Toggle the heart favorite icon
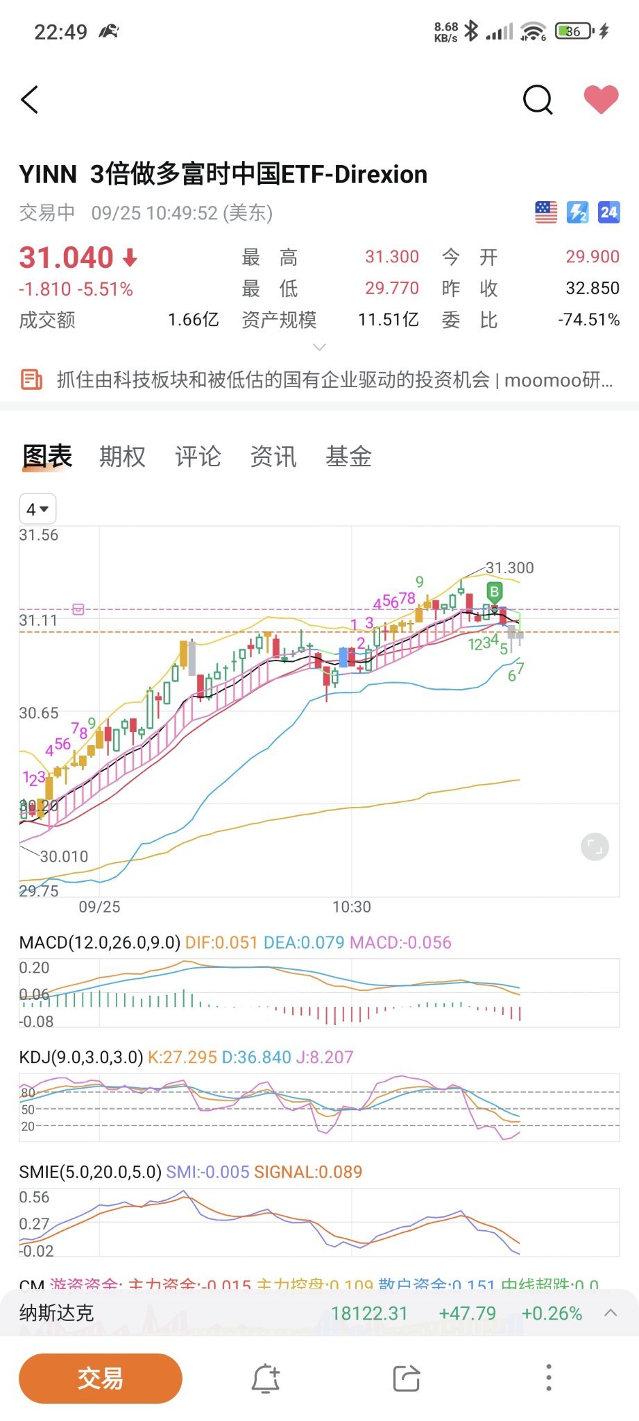The width and height of the screenshot is (639, 1421). [601, 100]
